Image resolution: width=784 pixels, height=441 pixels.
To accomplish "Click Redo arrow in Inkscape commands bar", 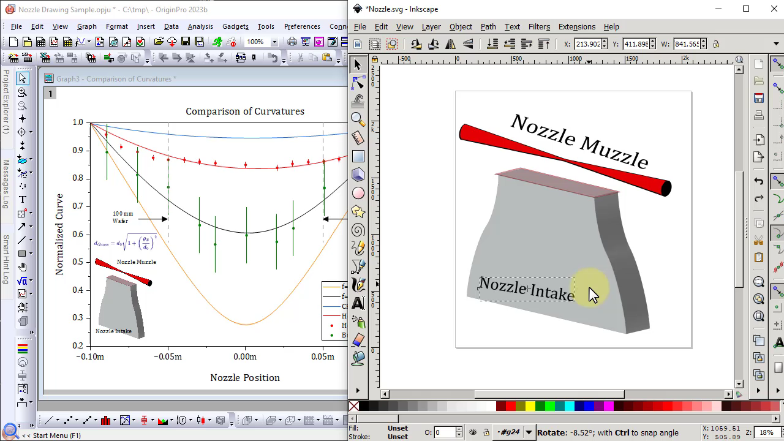I will (x=759, y=198).
